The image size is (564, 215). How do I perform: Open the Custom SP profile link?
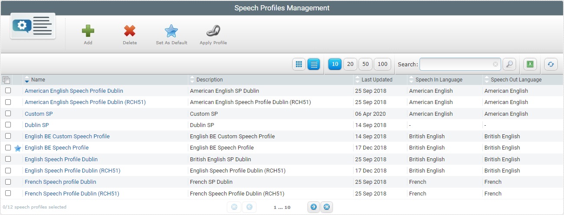(39, 114)
